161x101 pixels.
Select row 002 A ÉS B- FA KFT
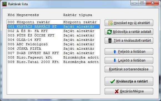tap(53, 31)
